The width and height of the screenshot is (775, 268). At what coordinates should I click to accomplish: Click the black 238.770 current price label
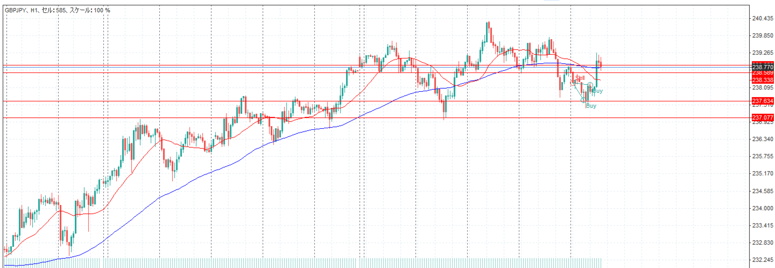click(762, 67)
